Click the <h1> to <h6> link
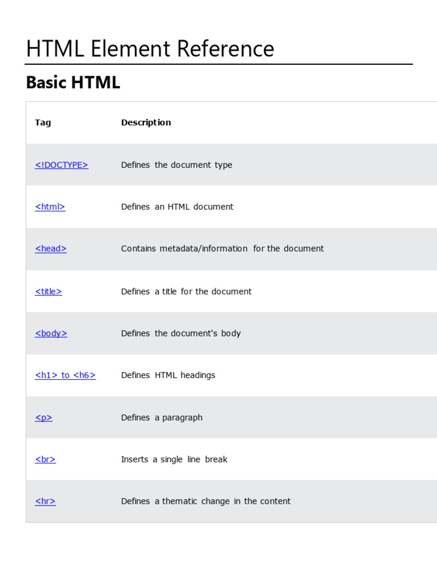This screenshot has width=437, height=583. [x=65, y=375]
